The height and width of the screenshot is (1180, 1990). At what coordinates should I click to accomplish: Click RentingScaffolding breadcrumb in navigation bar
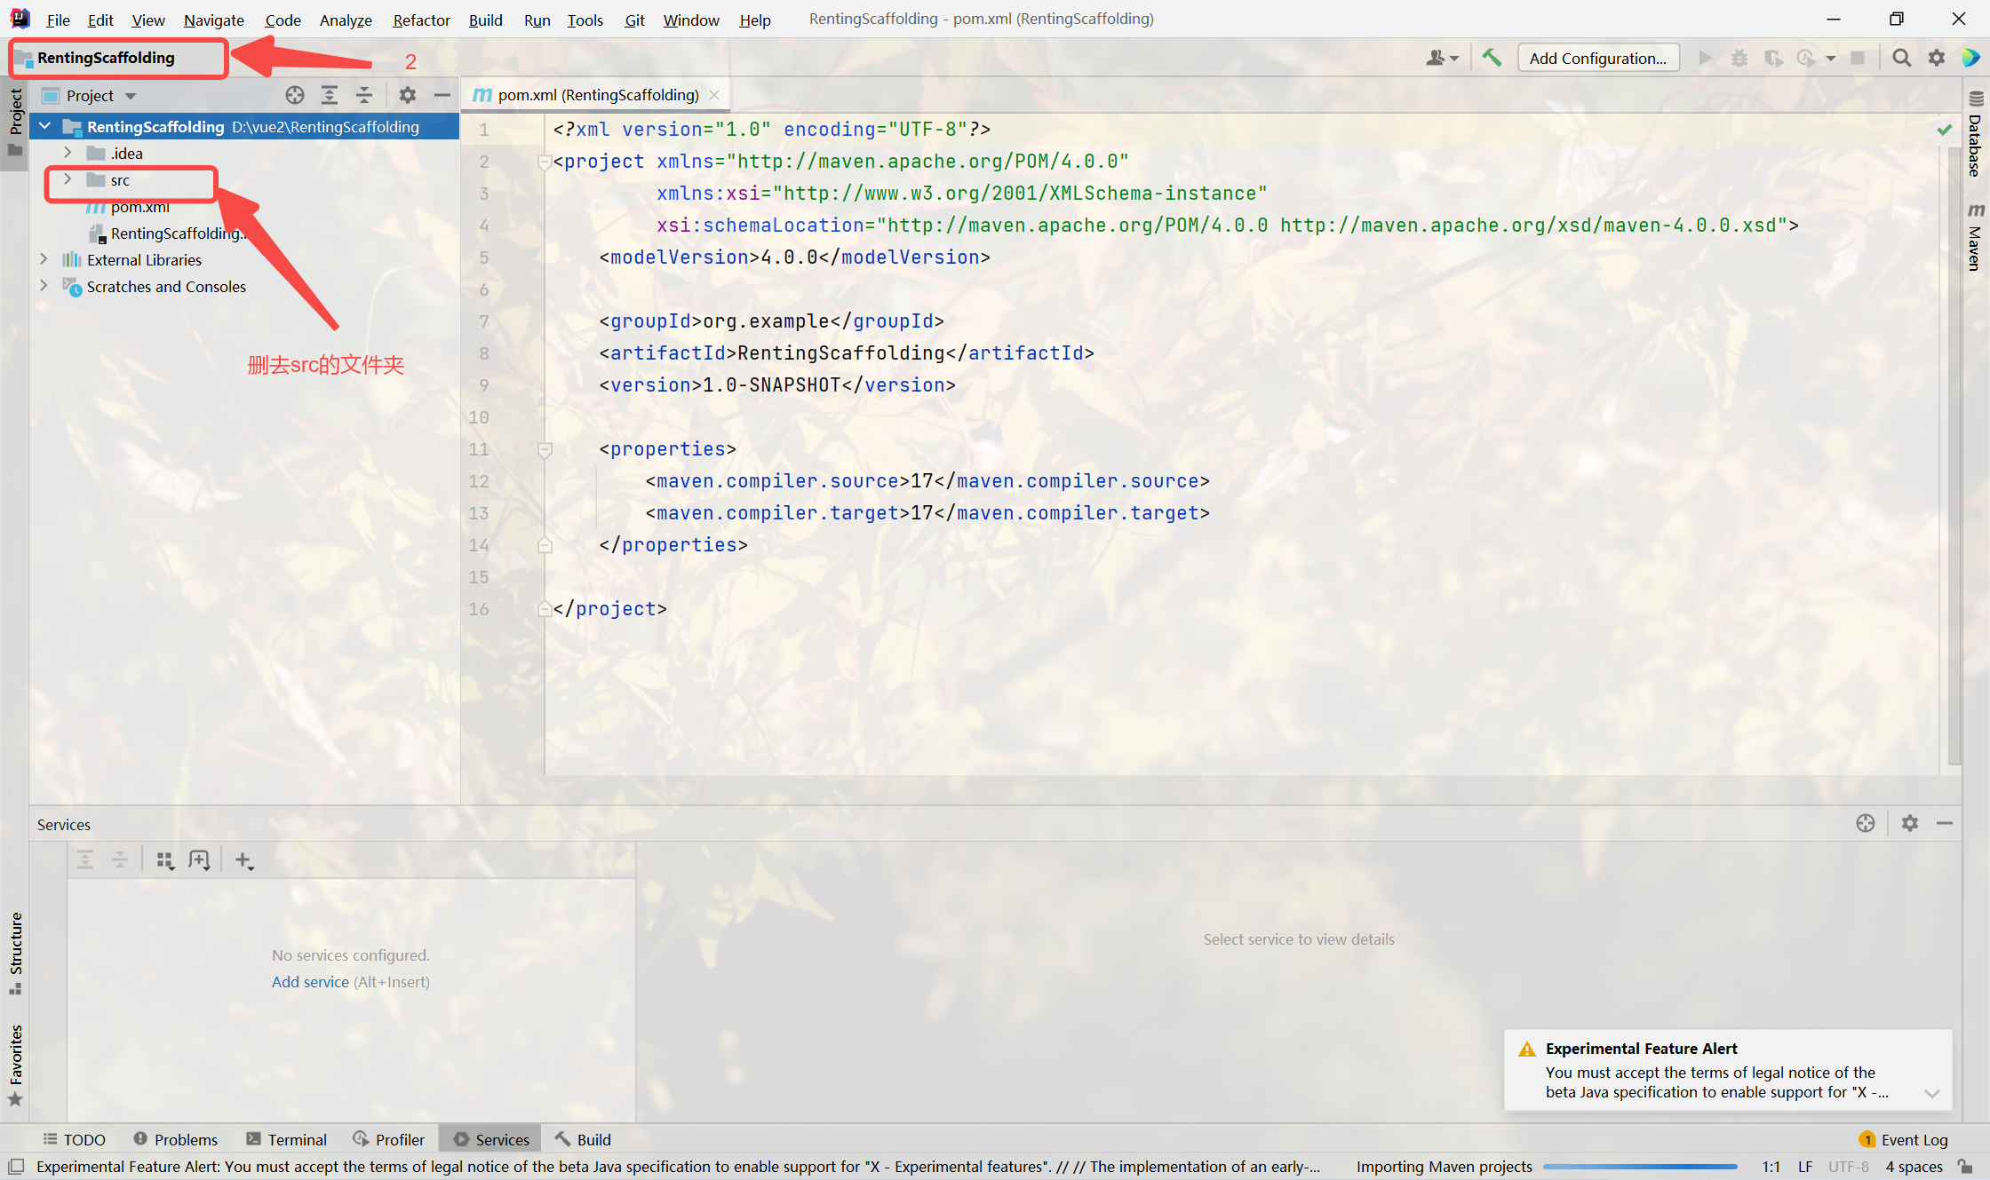click(x=105, y=58)
